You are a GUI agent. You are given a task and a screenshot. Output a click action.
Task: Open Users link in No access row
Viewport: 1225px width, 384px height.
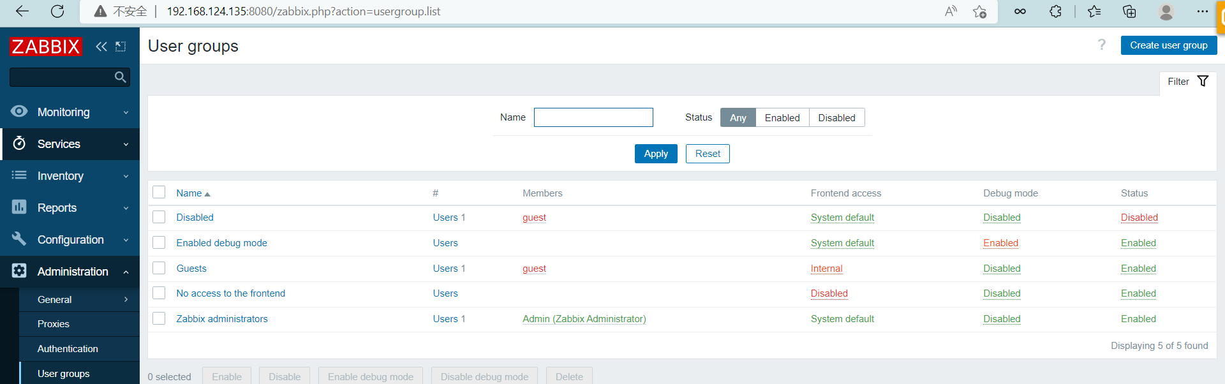tap(445, 293)
